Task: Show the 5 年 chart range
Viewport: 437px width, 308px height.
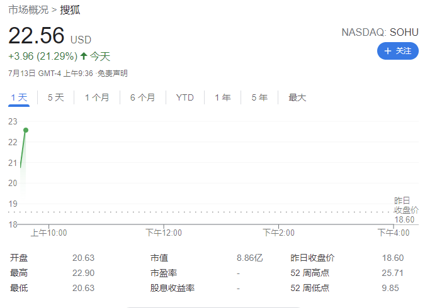Action: click(259, 97)
